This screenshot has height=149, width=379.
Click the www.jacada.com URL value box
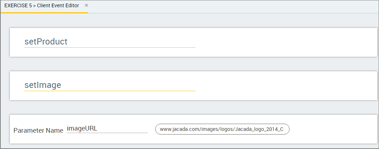222,129
